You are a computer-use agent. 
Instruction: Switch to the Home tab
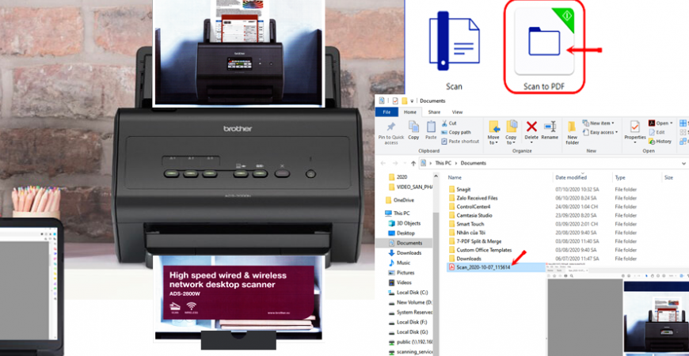click(410, 112)
